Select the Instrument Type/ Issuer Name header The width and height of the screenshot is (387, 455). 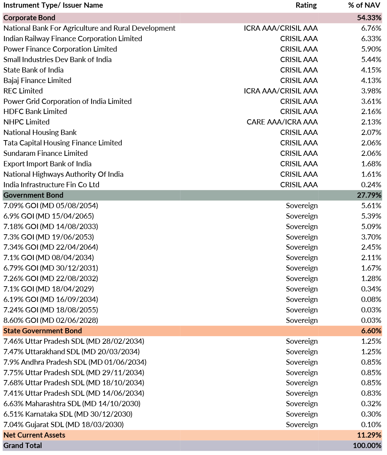53,5
